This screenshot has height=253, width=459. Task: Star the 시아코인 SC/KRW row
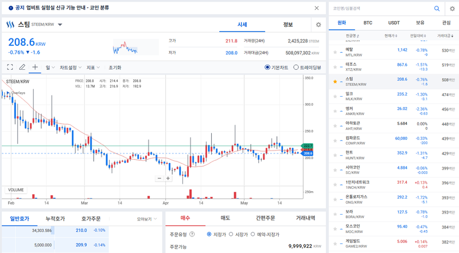(335, 170)
